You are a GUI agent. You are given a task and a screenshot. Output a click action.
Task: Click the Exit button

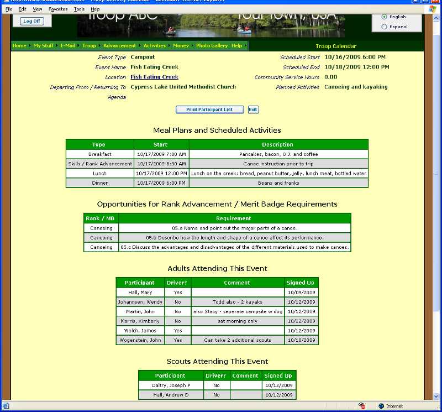(253, 109)
